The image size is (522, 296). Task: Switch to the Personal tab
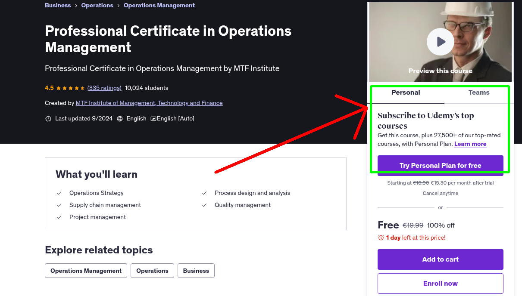(406, 92)
